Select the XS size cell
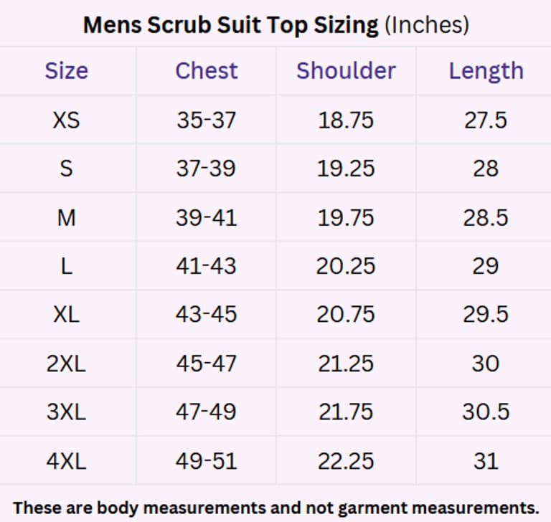This screenshot has height=522, width=551. (x=66, y=120)
